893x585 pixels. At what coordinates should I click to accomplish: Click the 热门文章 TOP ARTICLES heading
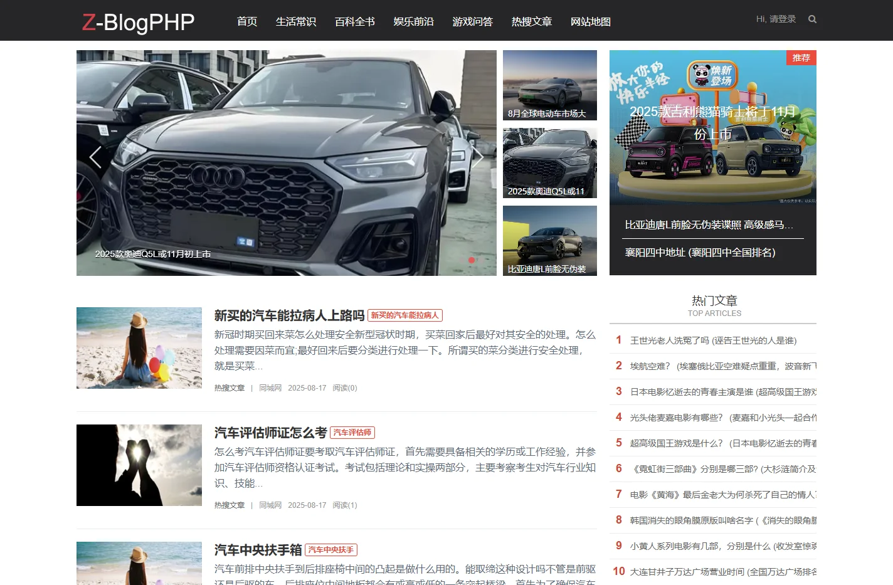[714, 306]
